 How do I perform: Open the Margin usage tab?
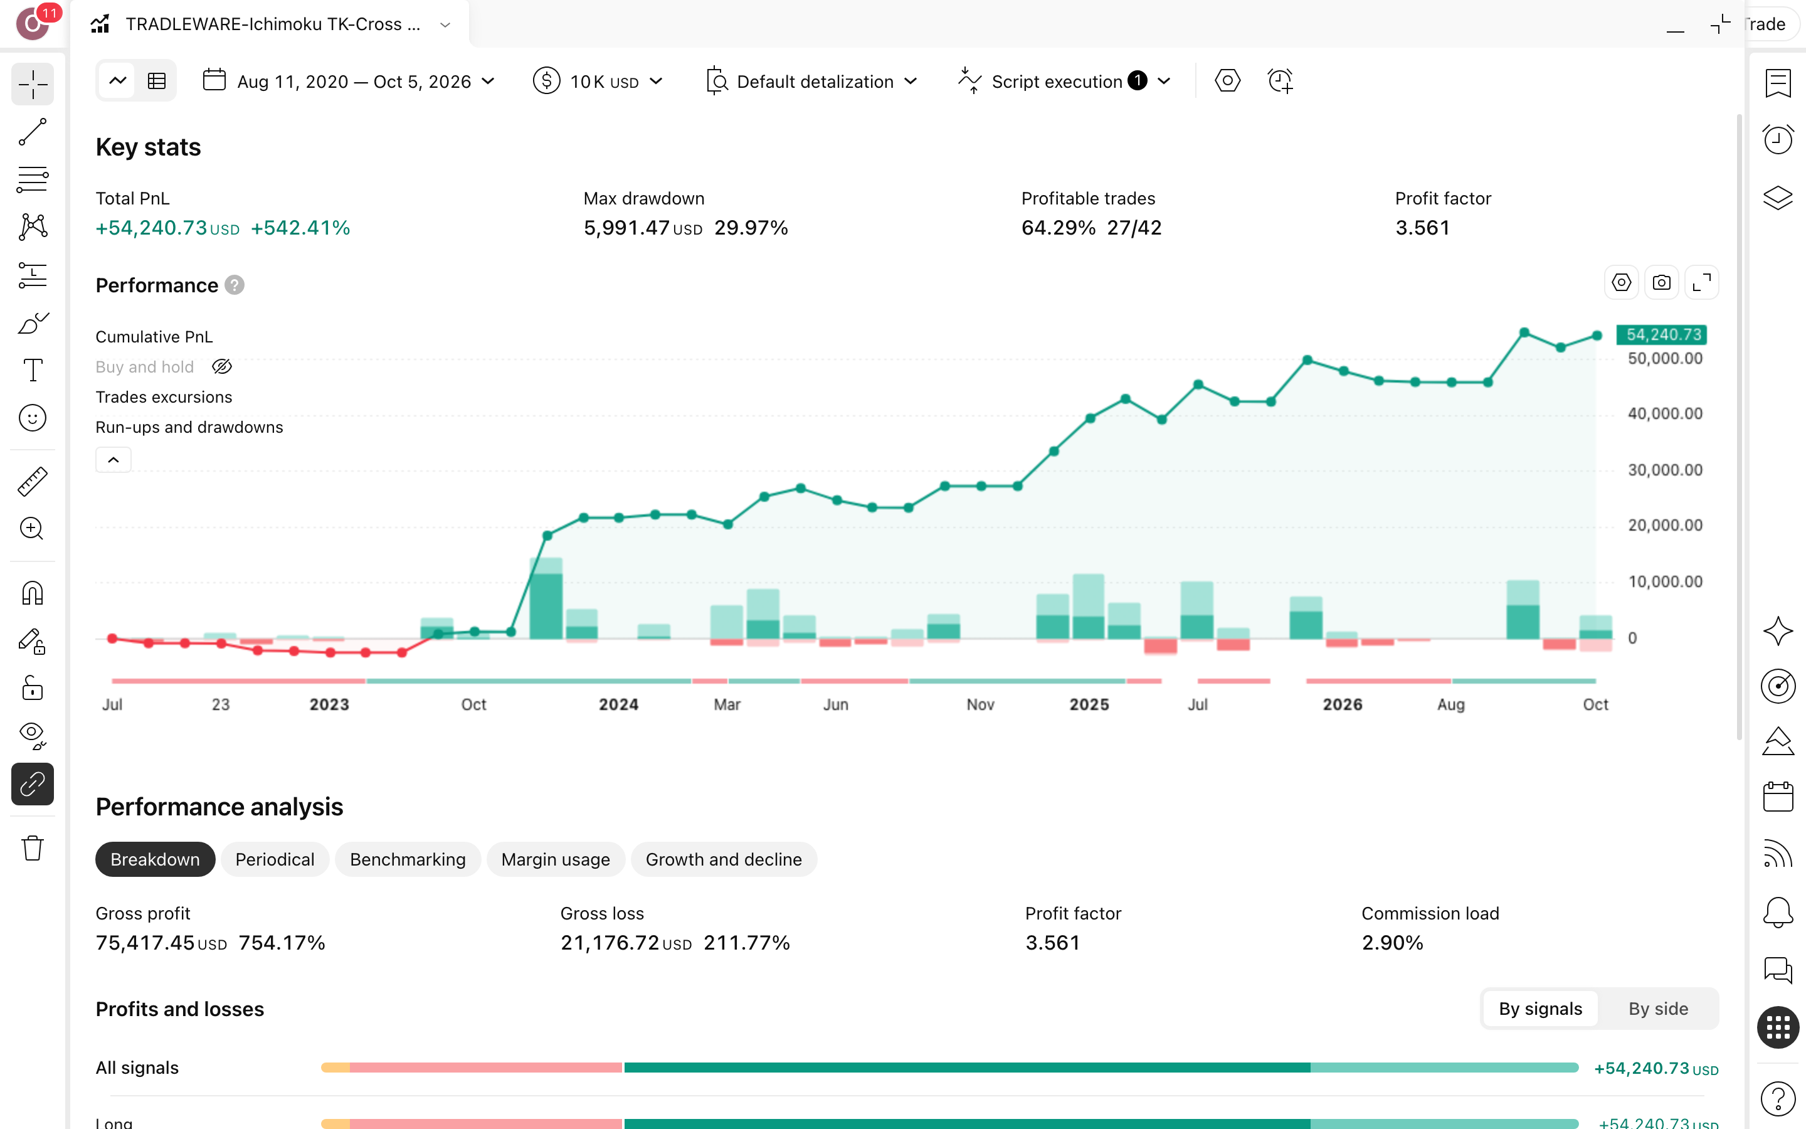point(555,859)
